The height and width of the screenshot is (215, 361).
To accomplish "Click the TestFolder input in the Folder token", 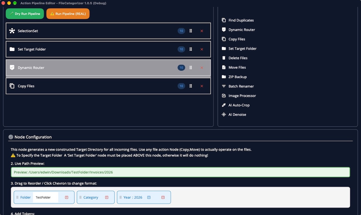I will pyautogui.click(x=46, y=197).
